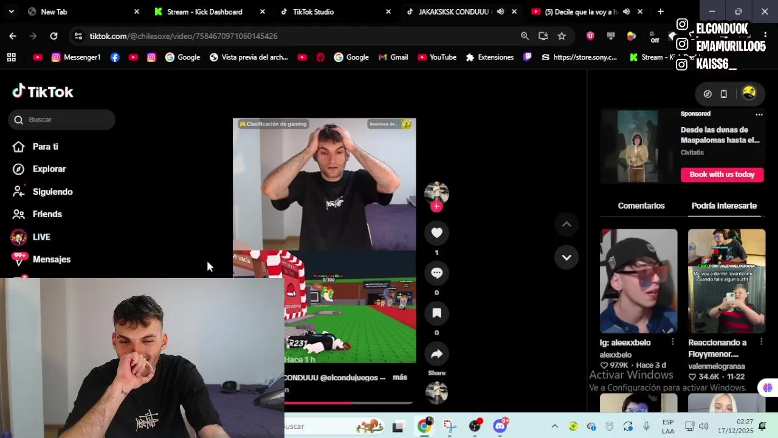Open the Extensiones bookmark
The image size is (778, 438).
[489, 57]
